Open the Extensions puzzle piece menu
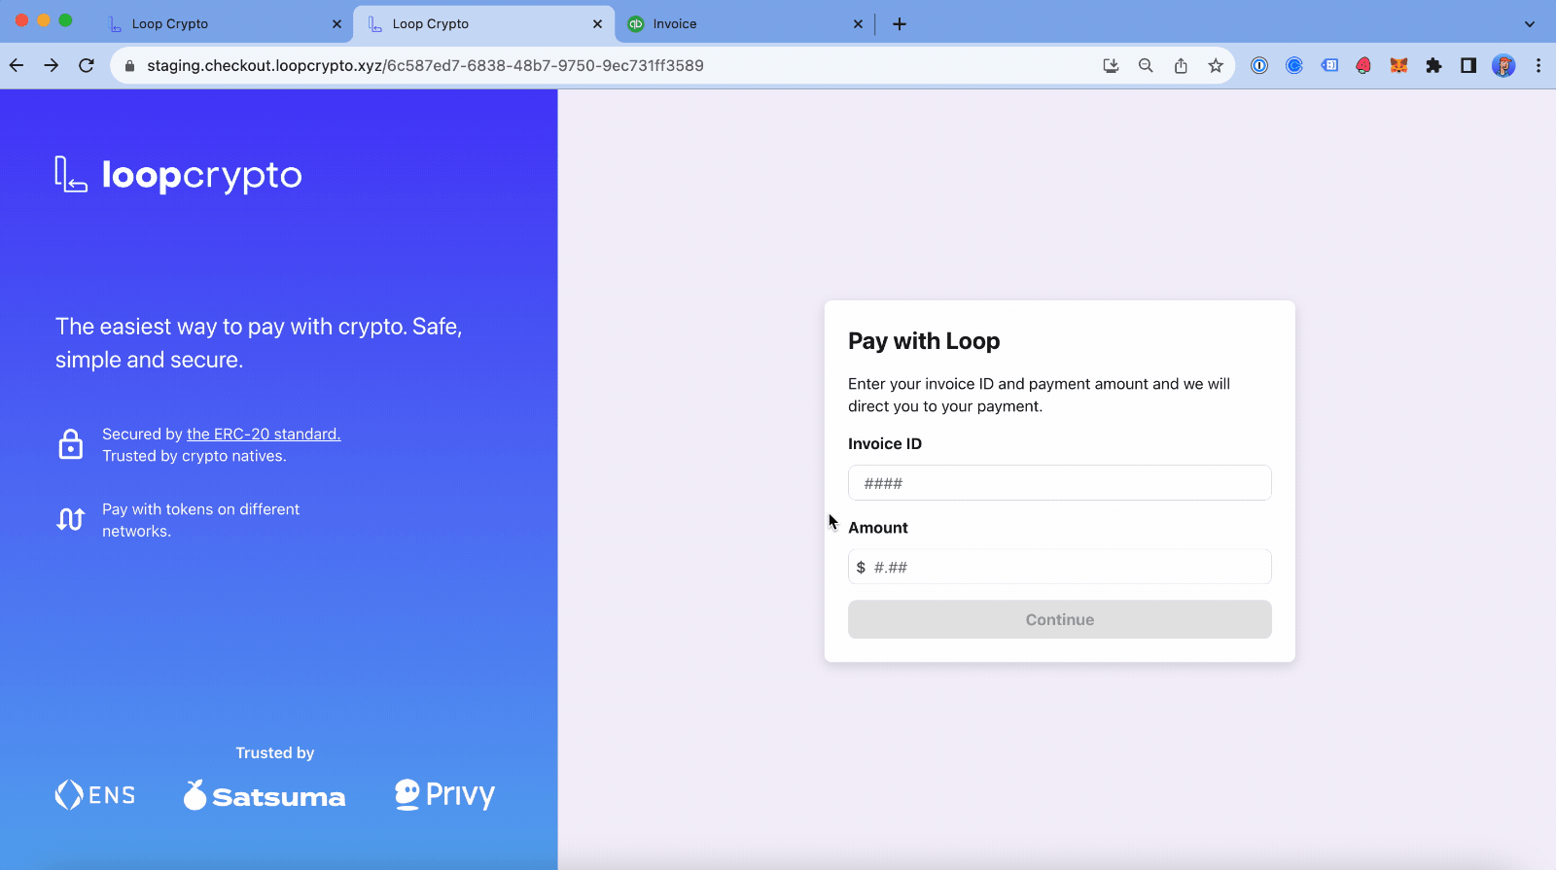Screen dimensions: 1556x870 pyautogui.click(x=1433, y=65)
